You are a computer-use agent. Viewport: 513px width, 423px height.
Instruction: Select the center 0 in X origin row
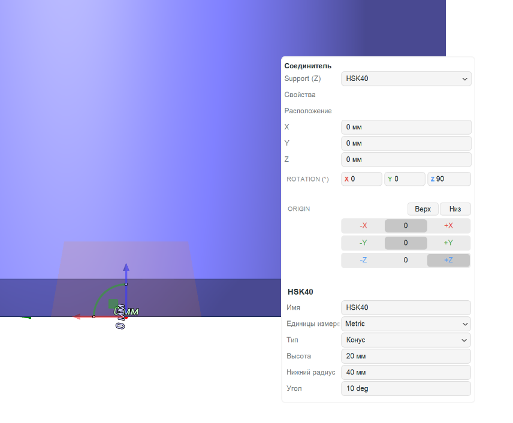[406, 226]
